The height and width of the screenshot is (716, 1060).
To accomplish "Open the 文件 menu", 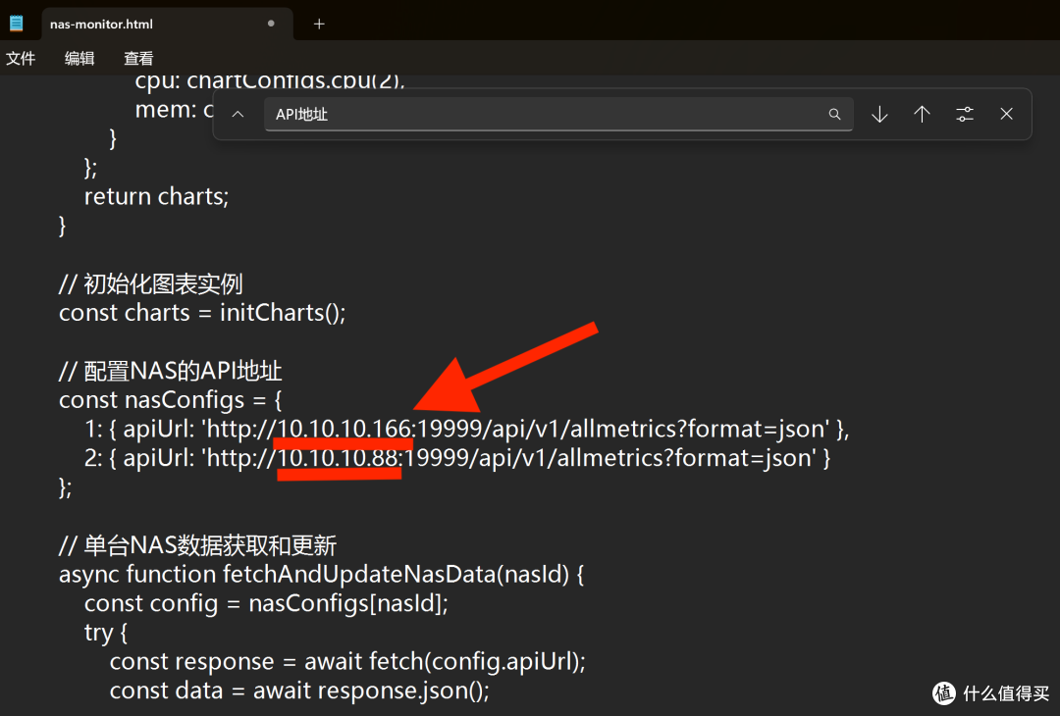I will pyautogui.click(x=21, y=59).
